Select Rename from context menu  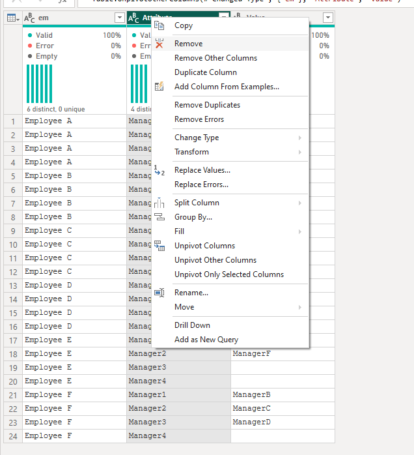(x=230, y=293)
